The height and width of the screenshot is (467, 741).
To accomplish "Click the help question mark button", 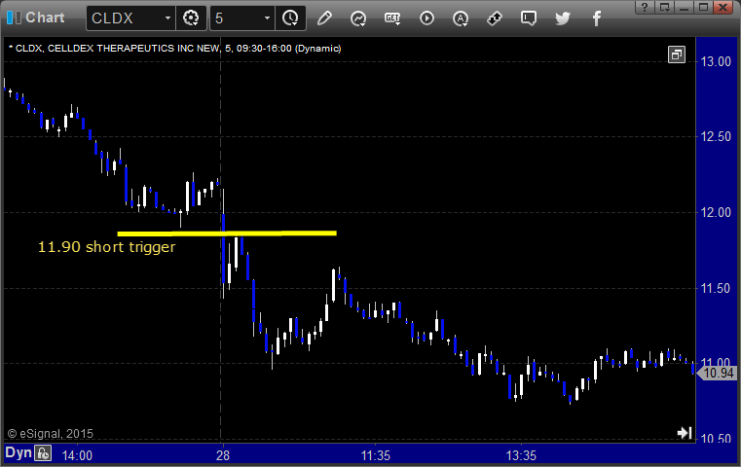I will (x=645, y=7).
